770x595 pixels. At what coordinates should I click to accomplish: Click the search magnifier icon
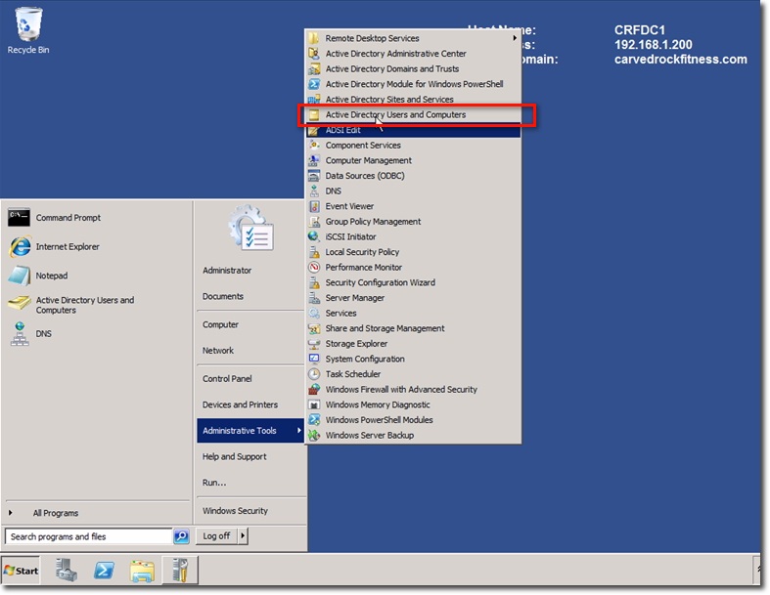pos(181,536)
